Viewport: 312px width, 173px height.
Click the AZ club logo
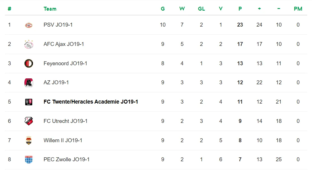29,83
